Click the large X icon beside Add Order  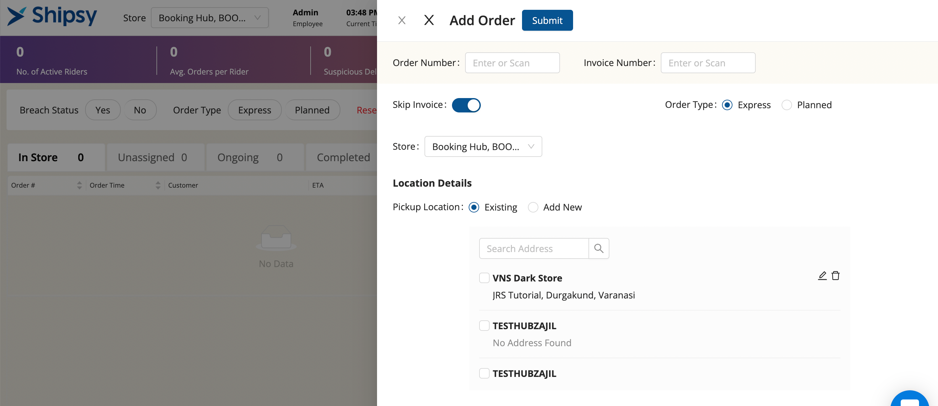point(429,20)
